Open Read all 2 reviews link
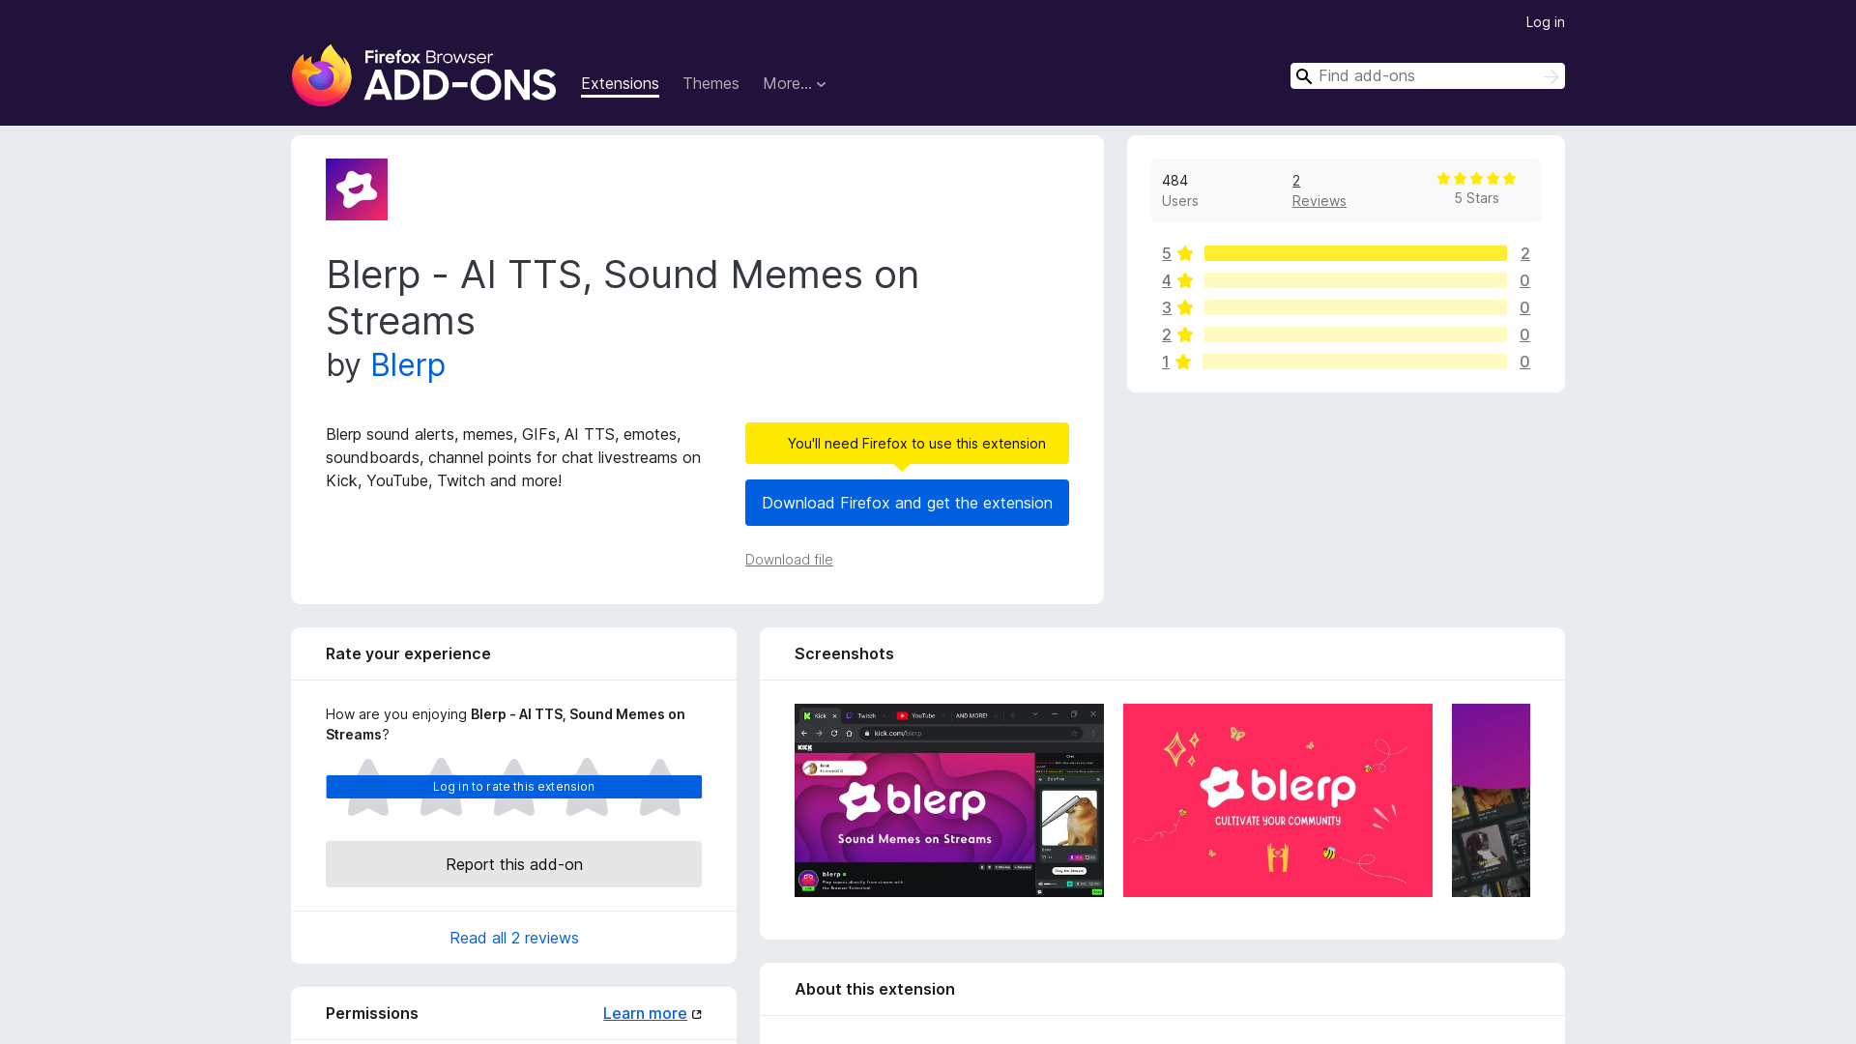The height and width of the screenshot is (1044, 1856). (x=513, y=938)
